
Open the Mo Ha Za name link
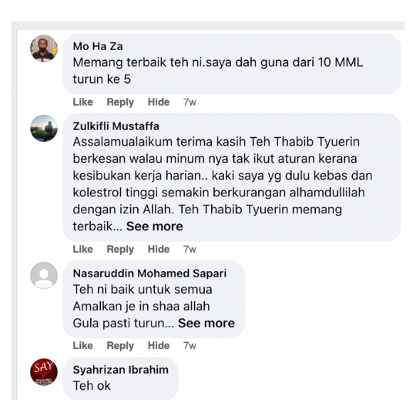[98, 46]
